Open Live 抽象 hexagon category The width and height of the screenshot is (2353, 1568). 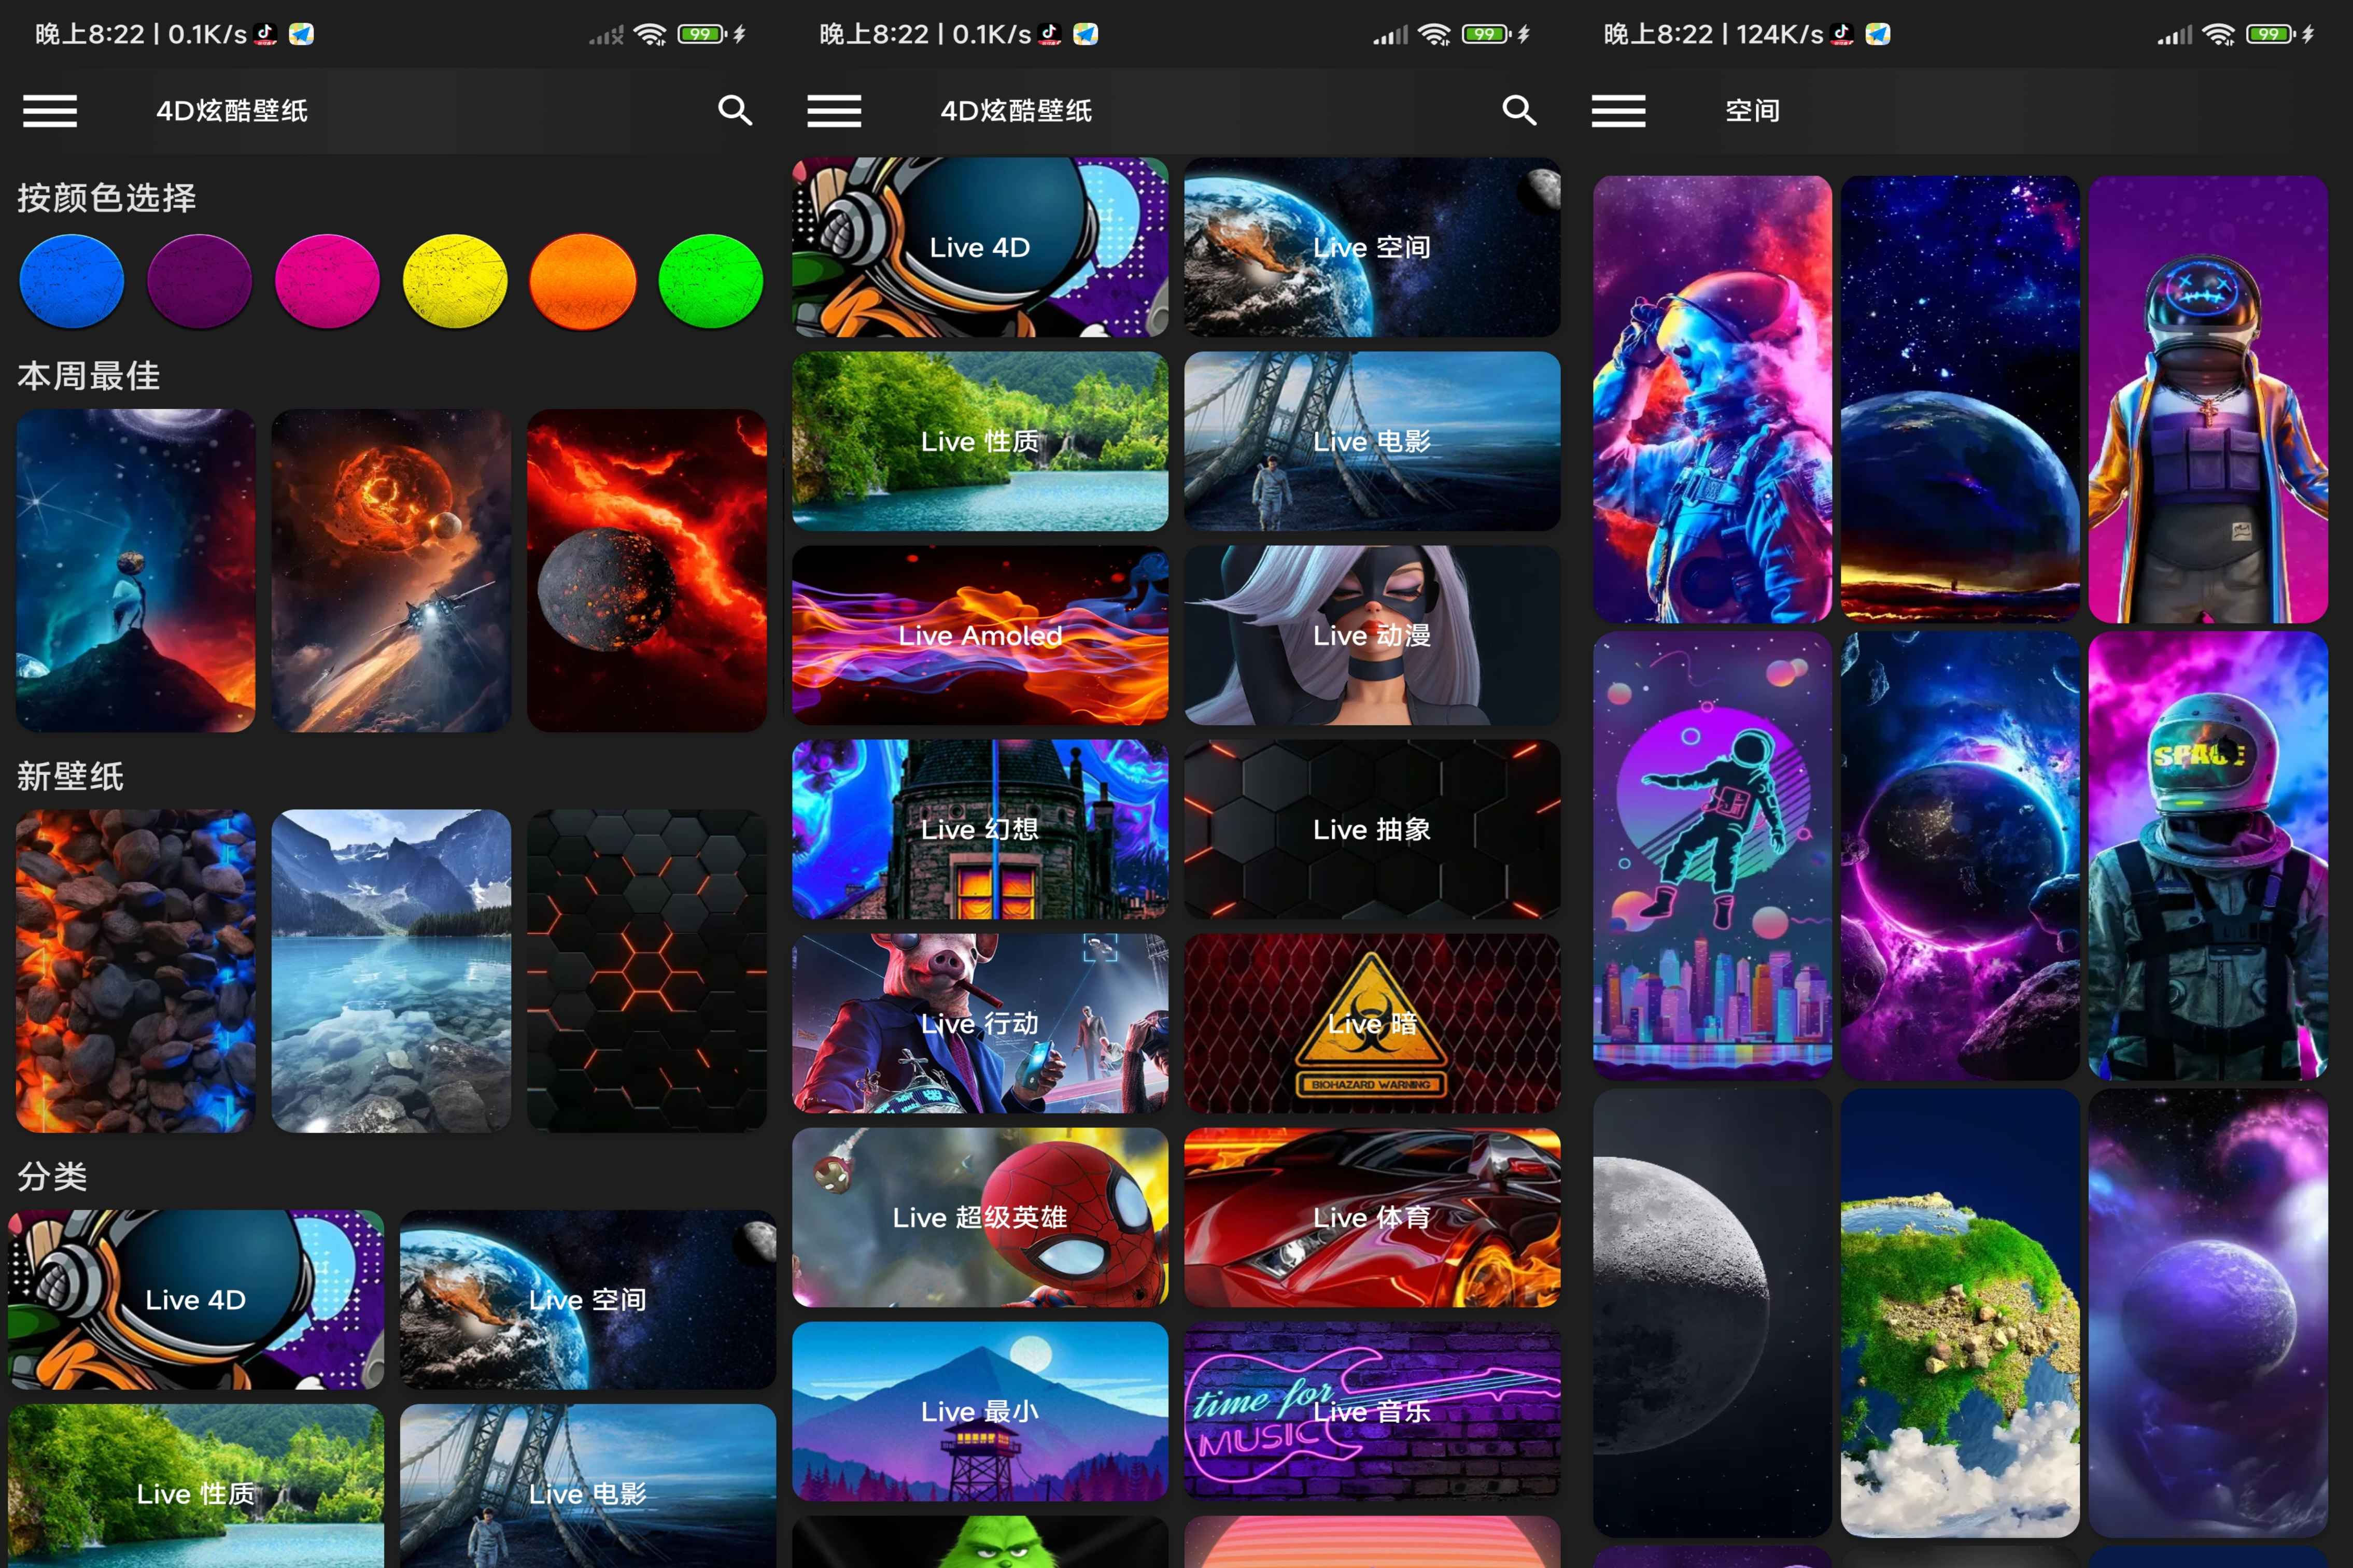point(1371,829)
